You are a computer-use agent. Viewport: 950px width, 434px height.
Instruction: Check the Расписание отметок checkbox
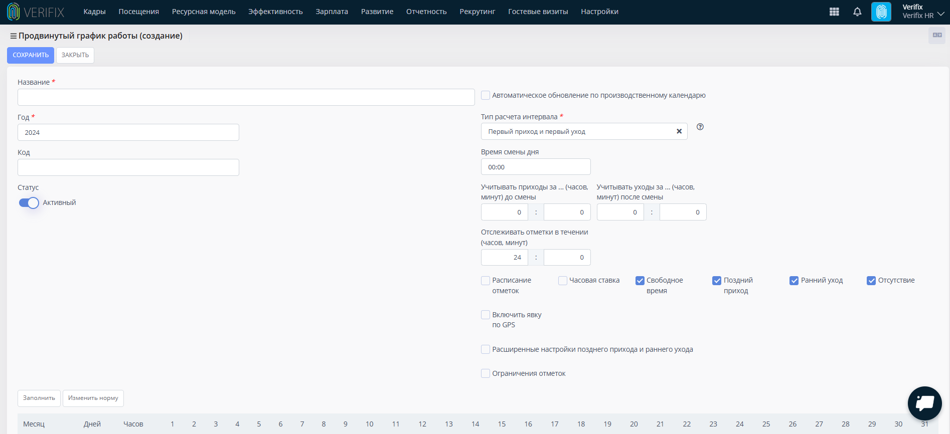[x=486, y=281]
